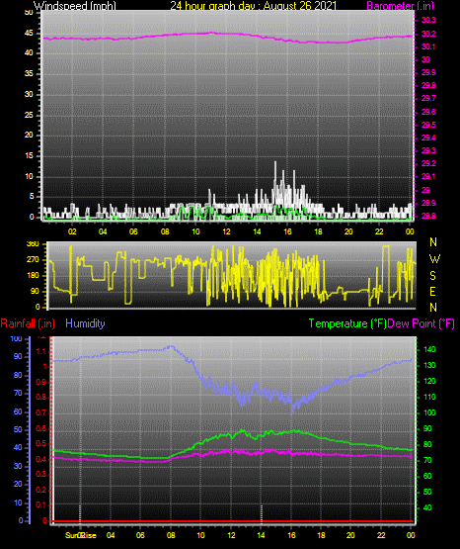The height and width of the screenshot is (549, 460).
Task: Click the 30.2 barometer axis value
Action: (428, 34)
